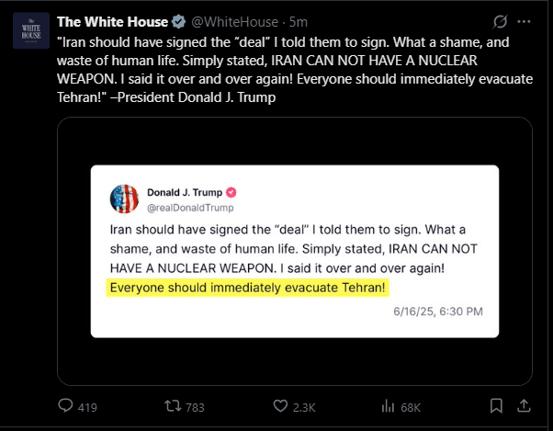The width and height of the screenshot is (553, 431).
Task: Open the embedded Trump post screenshot image
Action: (x=295, y=251)
